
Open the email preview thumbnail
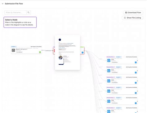click(x=68, y=53)
